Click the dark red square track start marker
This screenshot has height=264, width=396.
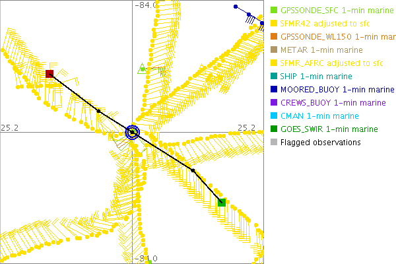(49, 74)
